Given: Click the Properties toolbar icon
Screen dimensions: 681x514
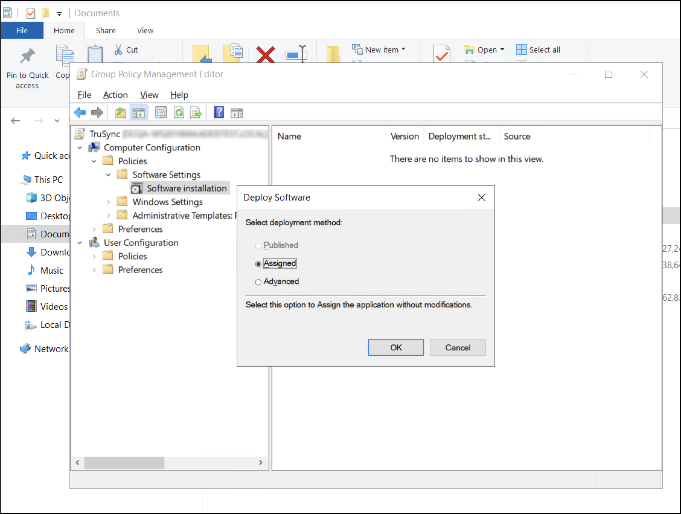Looking at the screenshot, I should click(161, 113).
